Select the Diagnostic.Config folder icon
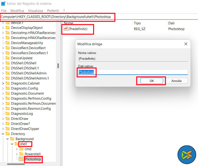The height and width of the screenshot is (166, 198). coord(7,88)
